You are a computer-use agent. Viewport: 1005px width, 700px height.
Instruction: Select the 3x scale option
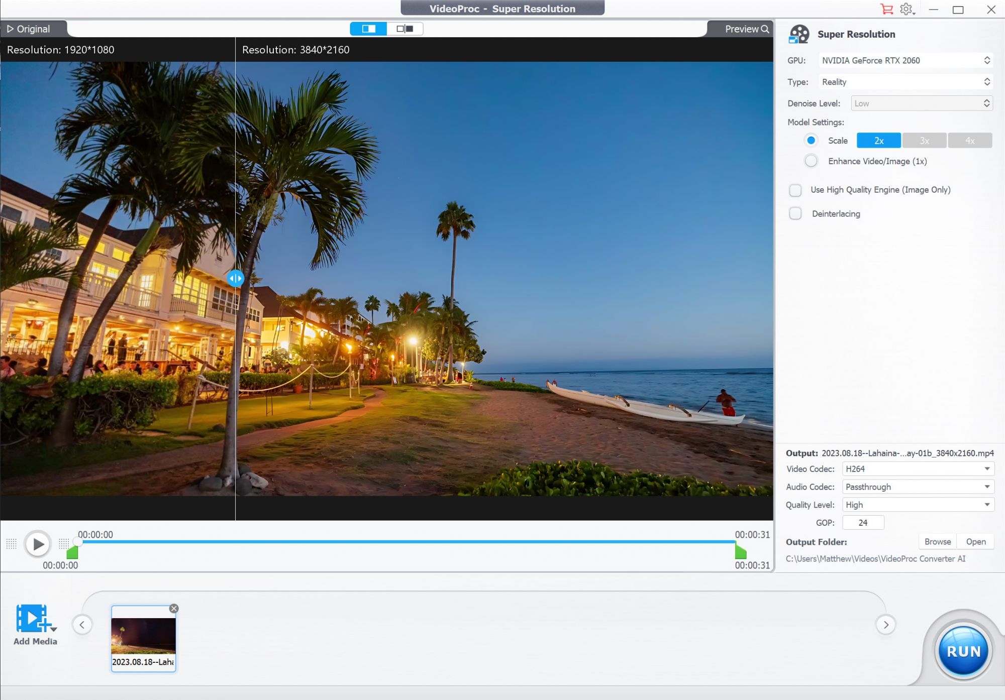click(x=924, y=141)
